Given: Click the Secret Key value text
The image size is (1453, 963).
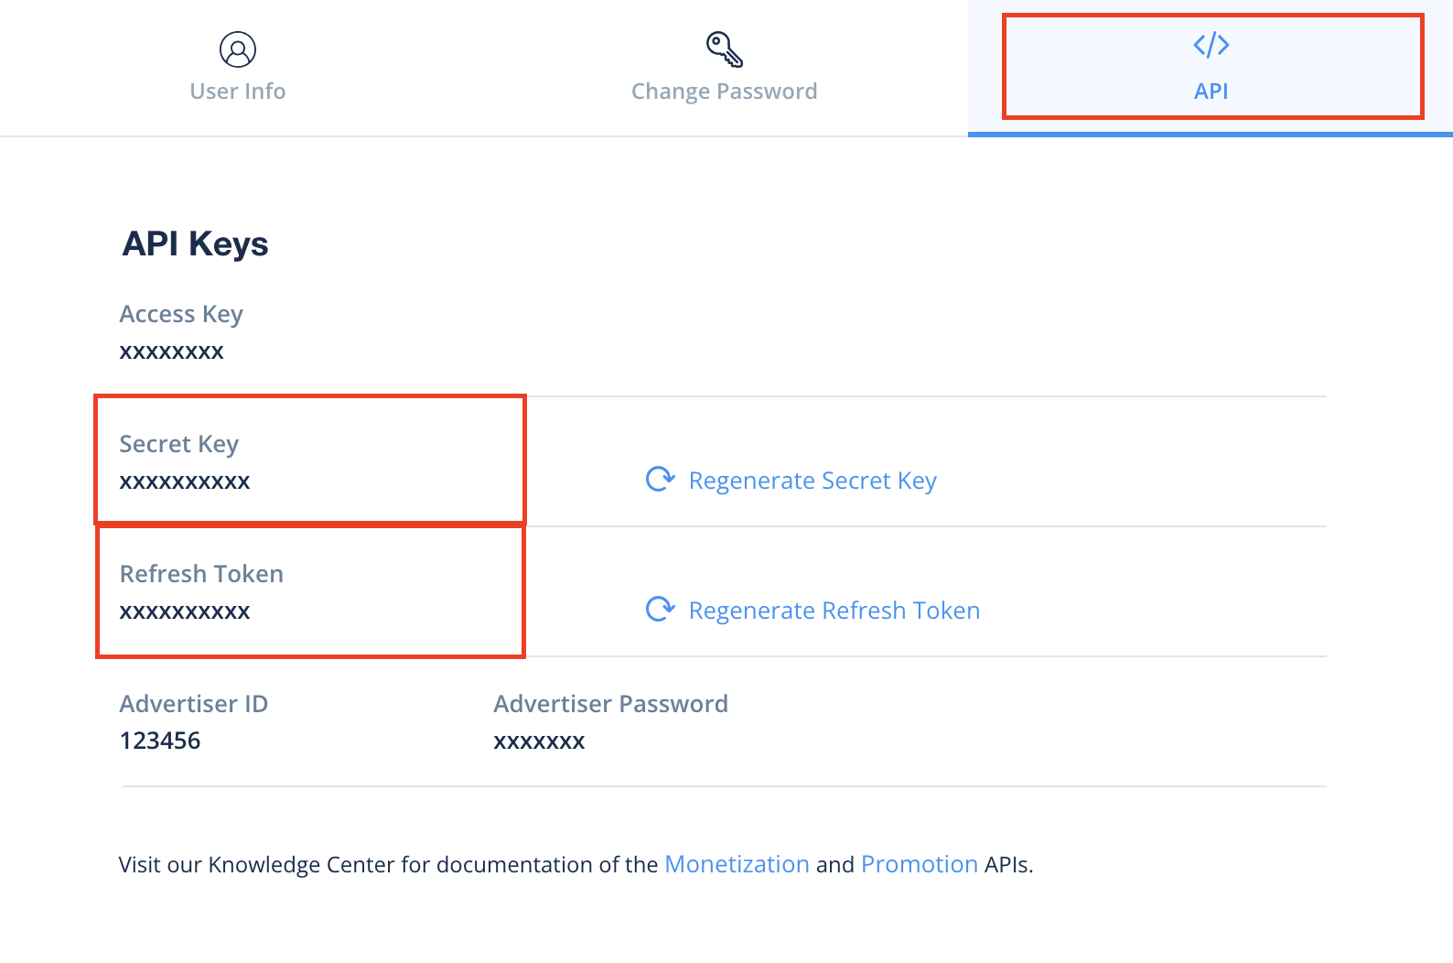Looking at the screenshot, I should coord(185,481).
